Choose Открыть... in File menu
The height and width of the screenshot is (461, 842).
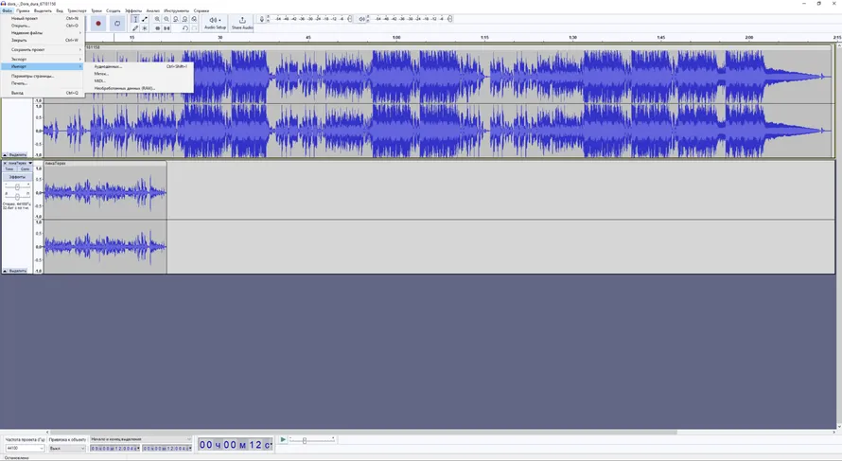click(43, 26)
